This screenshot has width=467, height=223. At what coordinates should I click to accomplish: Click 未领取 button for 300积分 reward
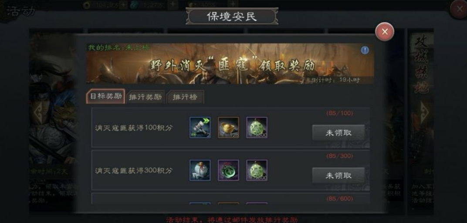click(338, 176)
